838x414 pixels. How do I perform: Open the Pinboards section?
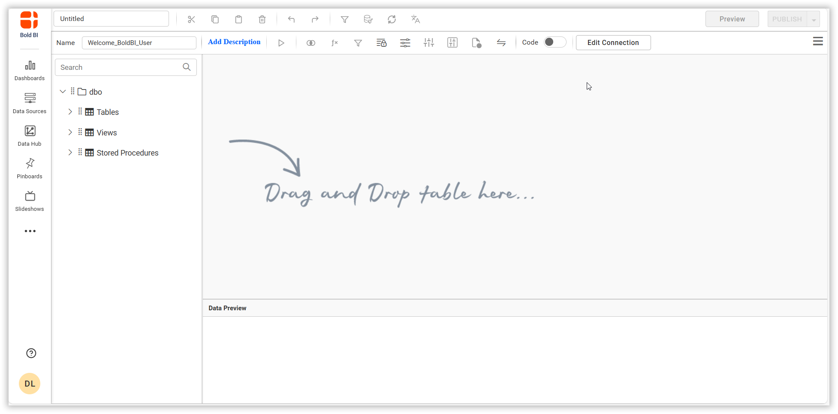[30, 168]
